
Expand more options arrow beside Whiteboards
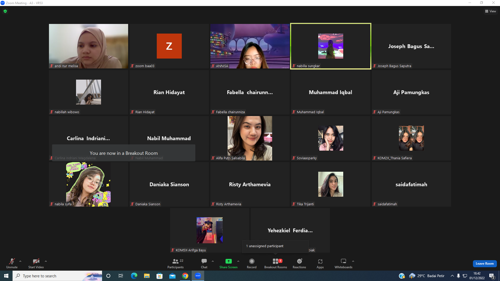(353, 261)
